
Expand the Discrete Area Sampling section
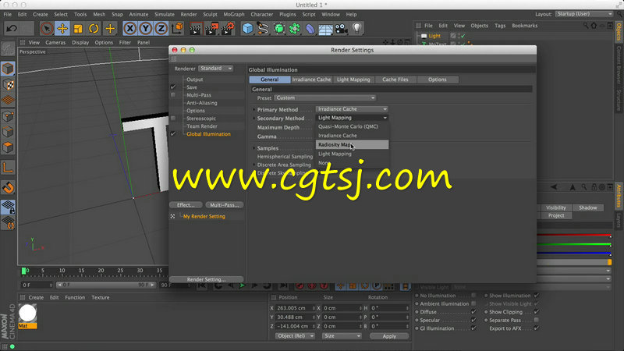click(254, 165)
